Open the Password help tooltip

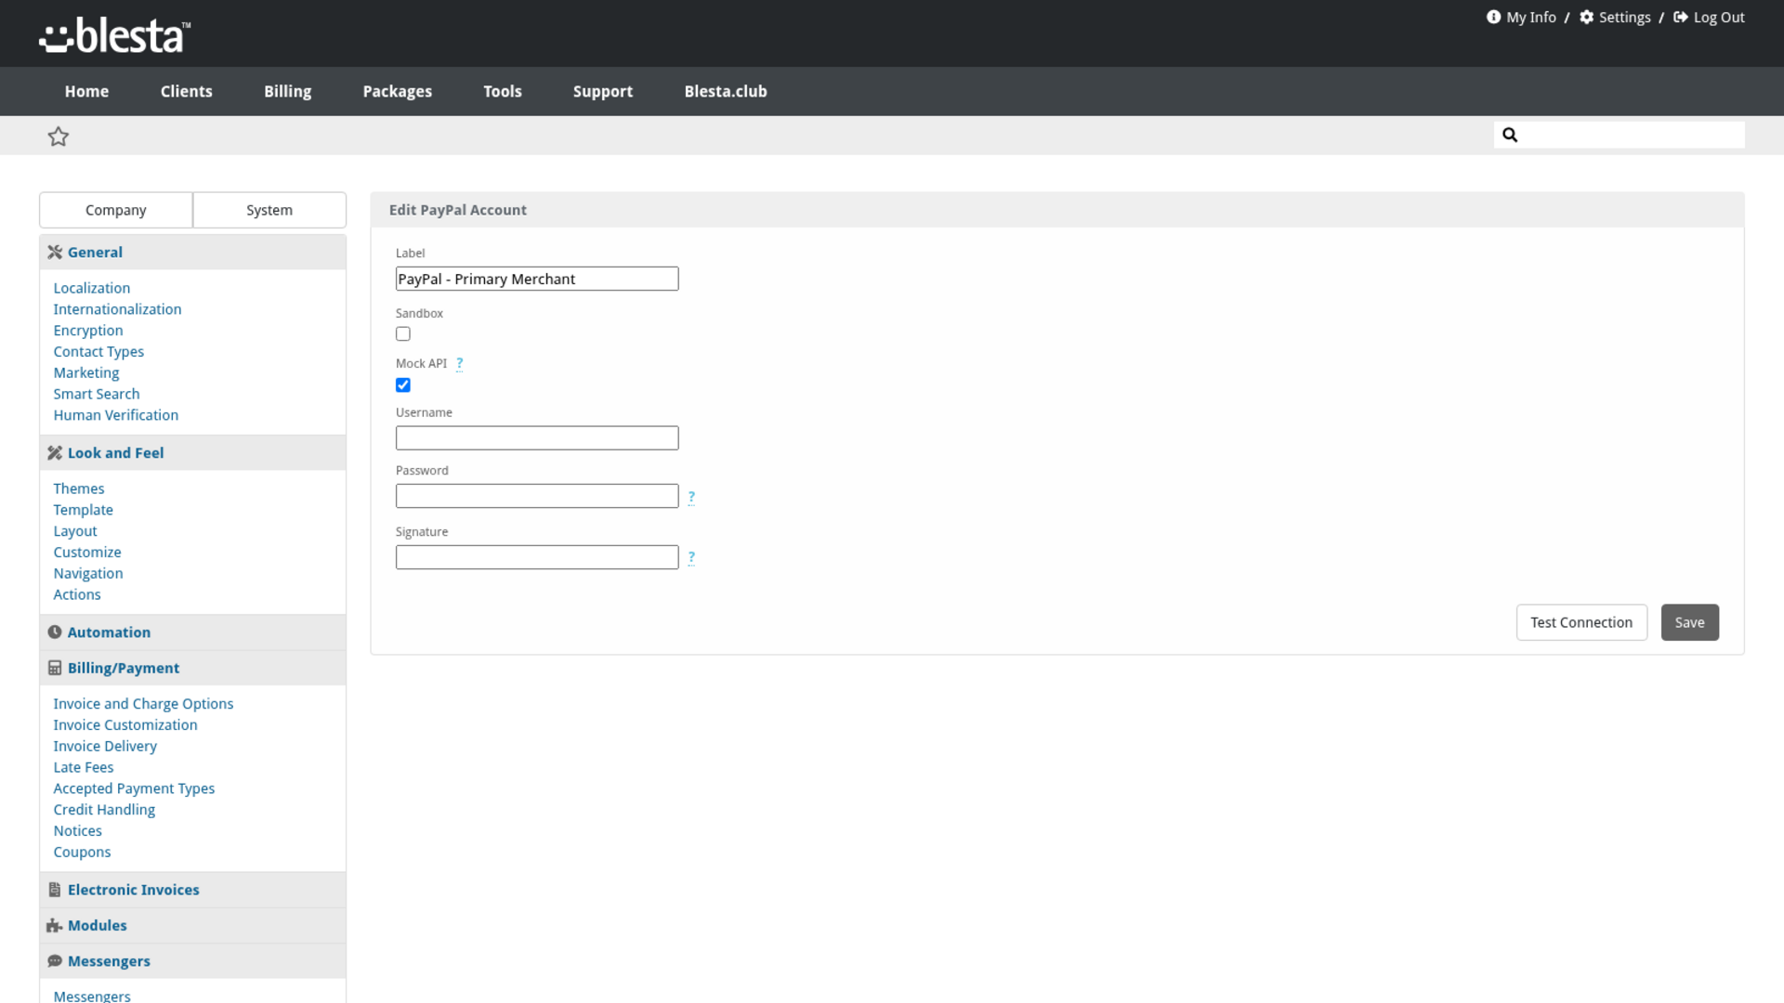point(691,497)
